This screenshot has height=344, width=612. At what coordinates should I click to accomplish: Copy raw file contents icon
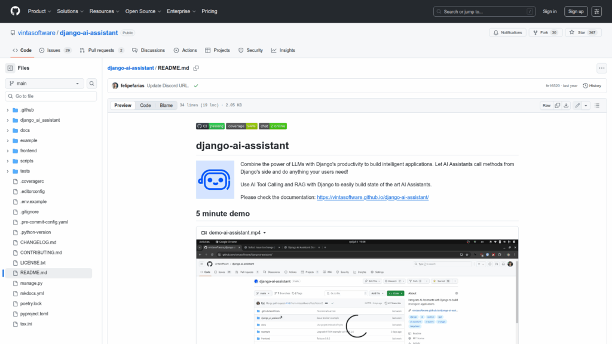(x=557, y=105)
